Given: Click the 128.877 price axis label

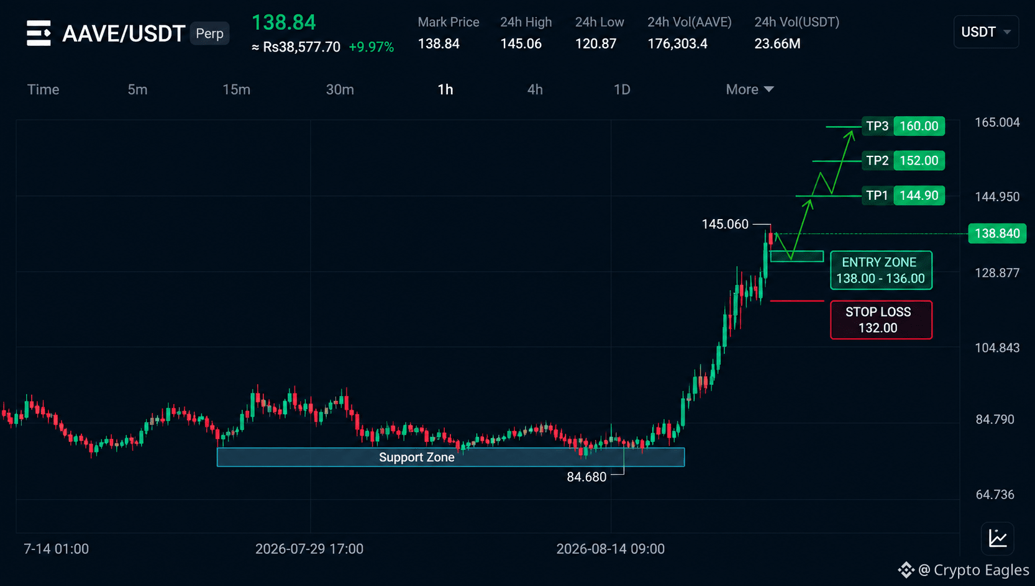Looking at the screenshot, I should pyautogui.click(x=997, y=273).
